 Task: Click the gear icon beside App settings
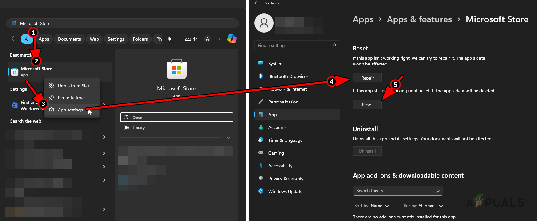click(x=52, y=110)
